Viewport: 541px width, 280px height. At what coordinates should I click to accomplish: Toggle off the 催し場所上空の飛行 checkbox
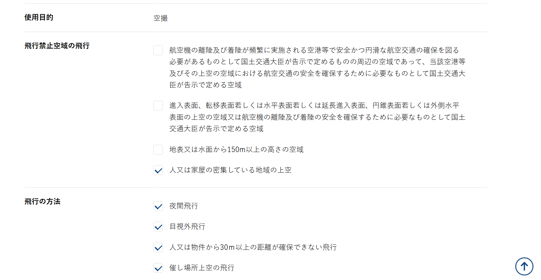(x=158, y=268)
